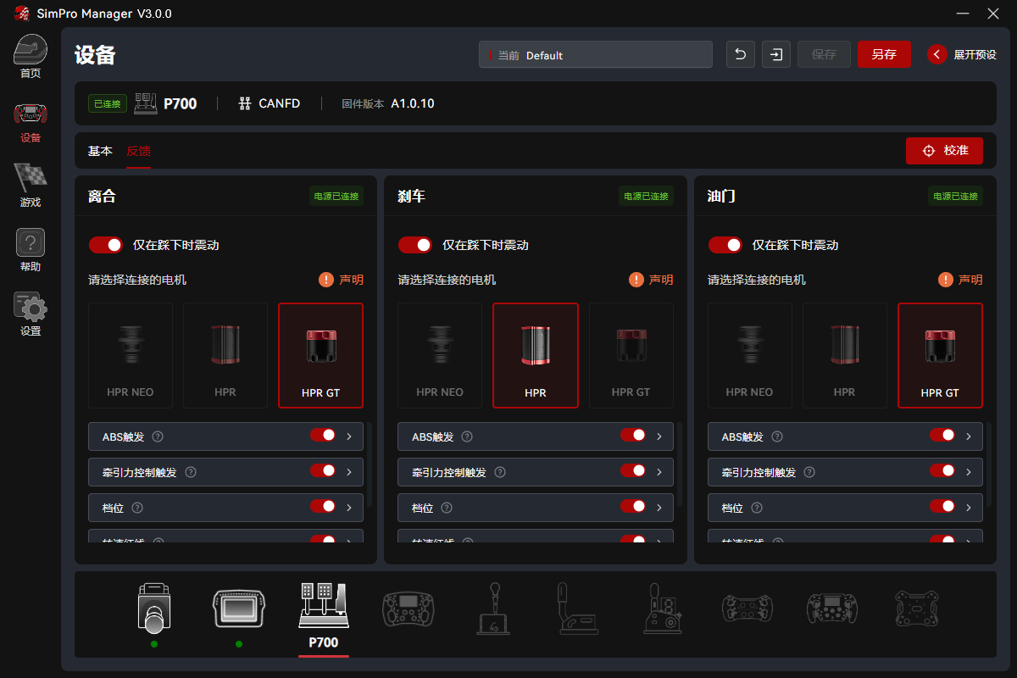Expand 展开预设 preset panel arrow
Screen dimensions: 1017x678
click(x=936, y=54)
